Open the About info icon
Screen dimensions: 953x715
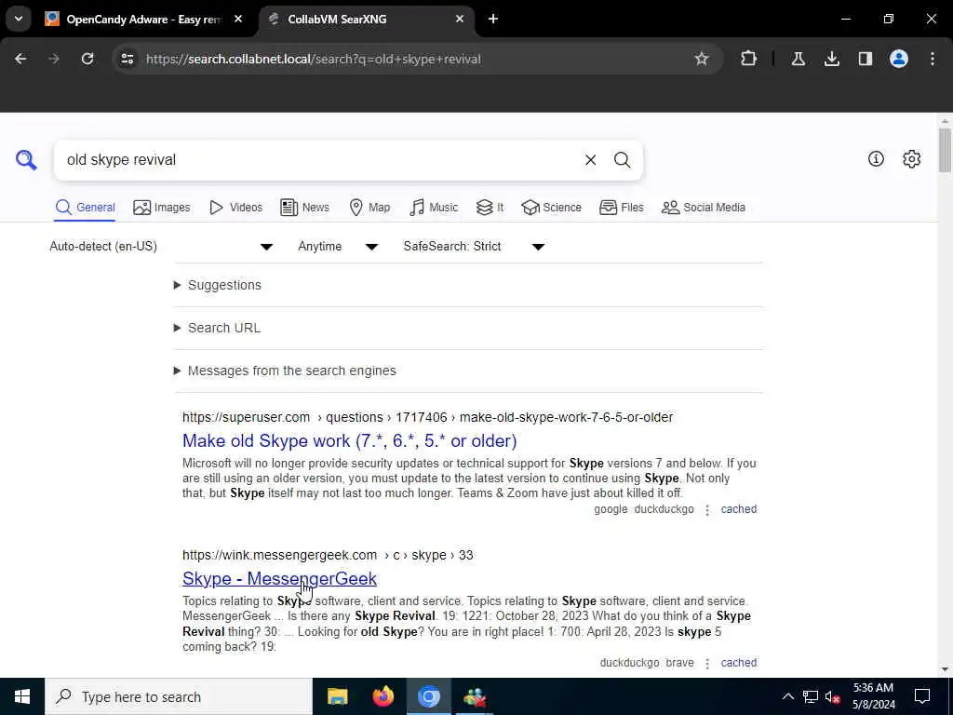click(876, 159)
